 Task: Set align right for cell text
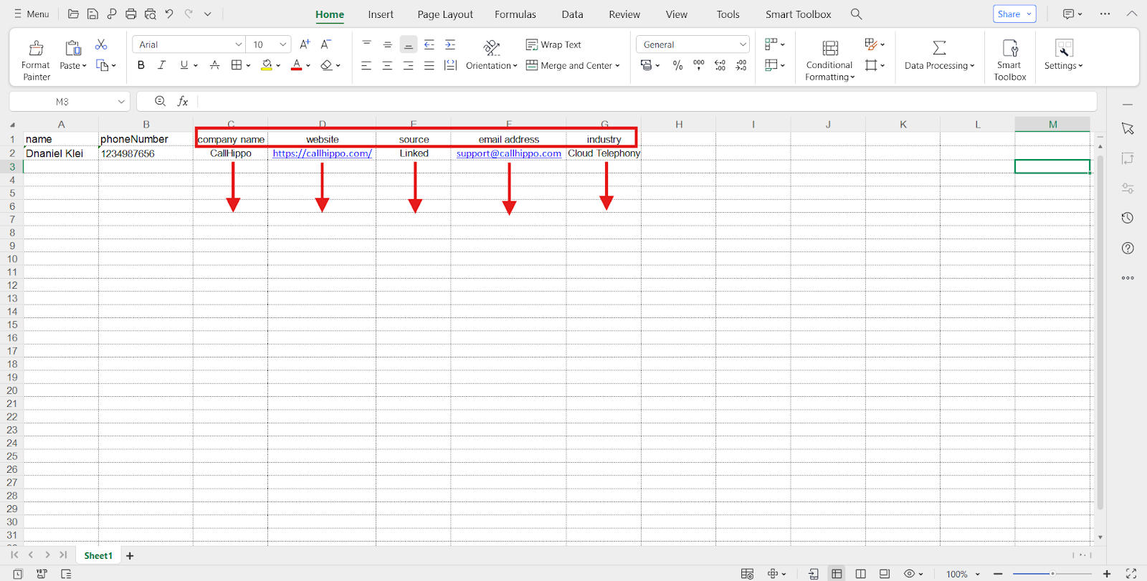[408, 65]
